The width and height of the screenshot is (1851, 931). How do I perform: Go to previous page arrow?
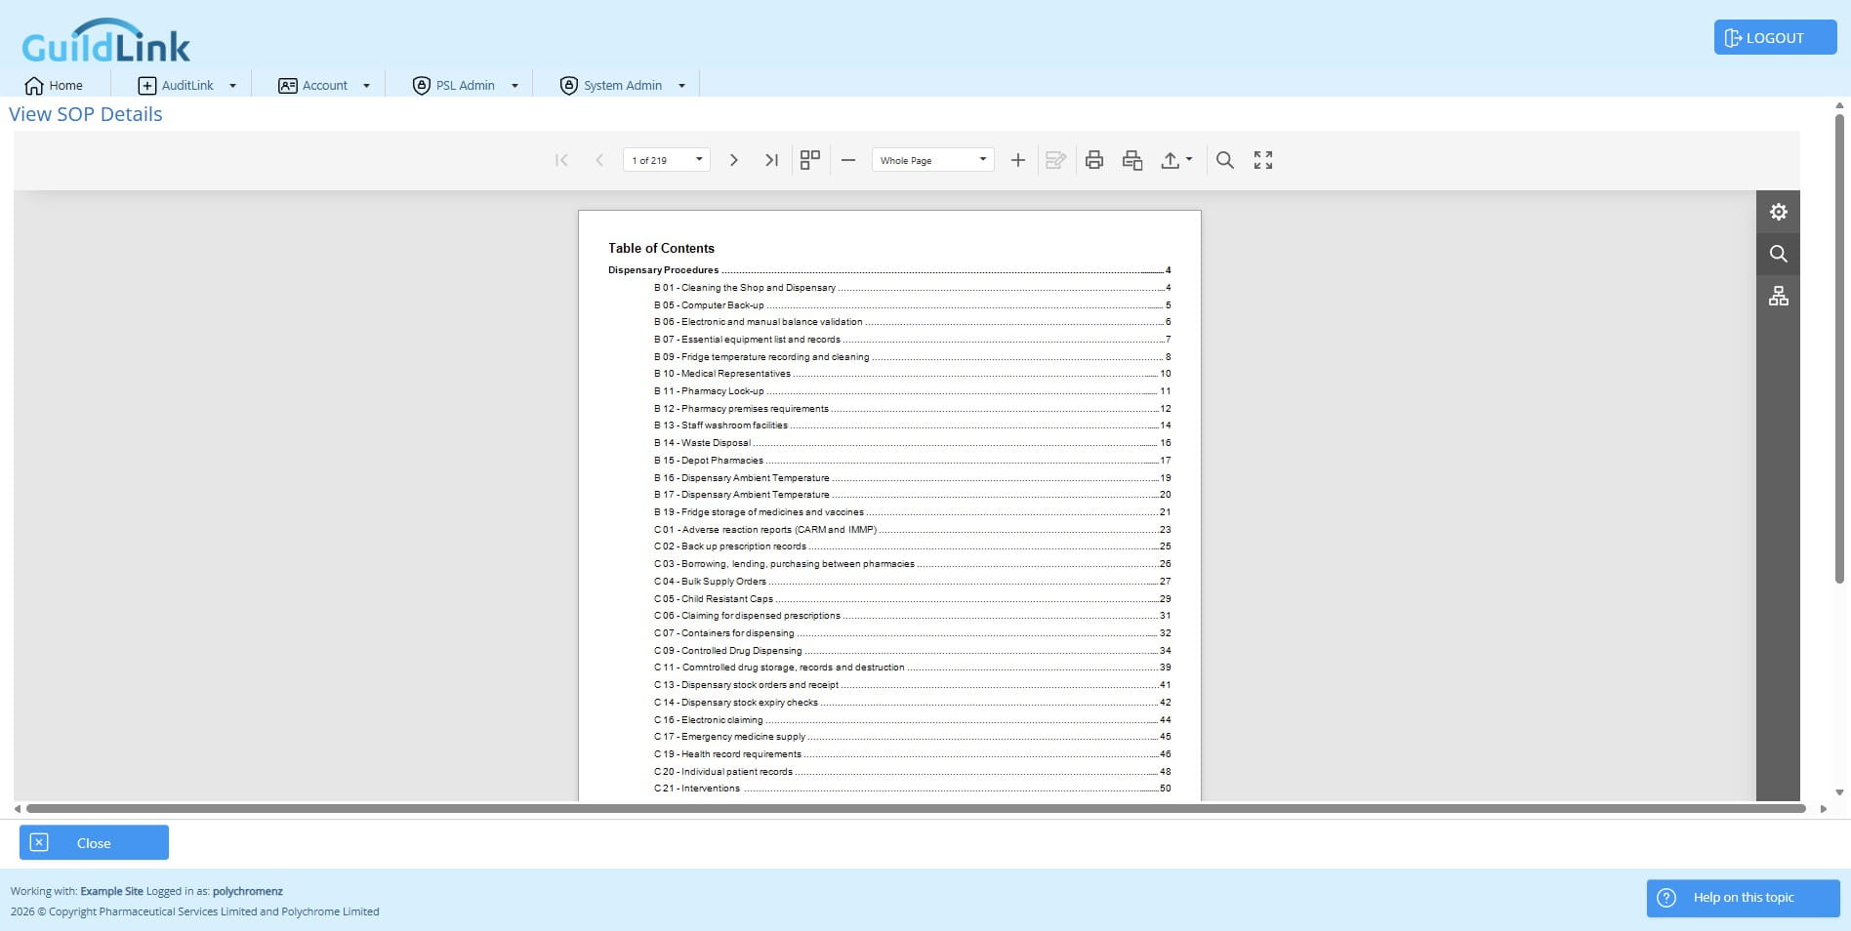coord(599,160)
